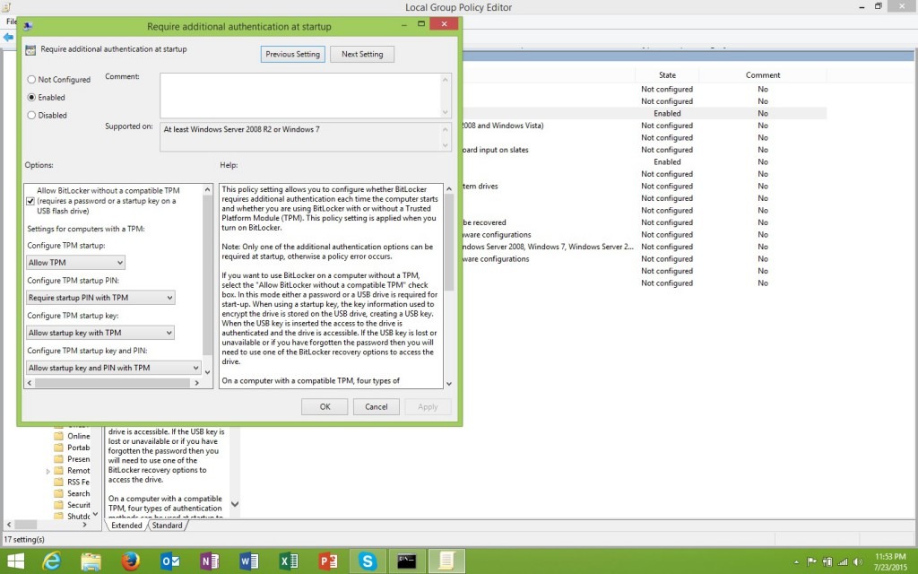Expand the Remote settings tree node
918x574 pixels.
pos(48,470)
